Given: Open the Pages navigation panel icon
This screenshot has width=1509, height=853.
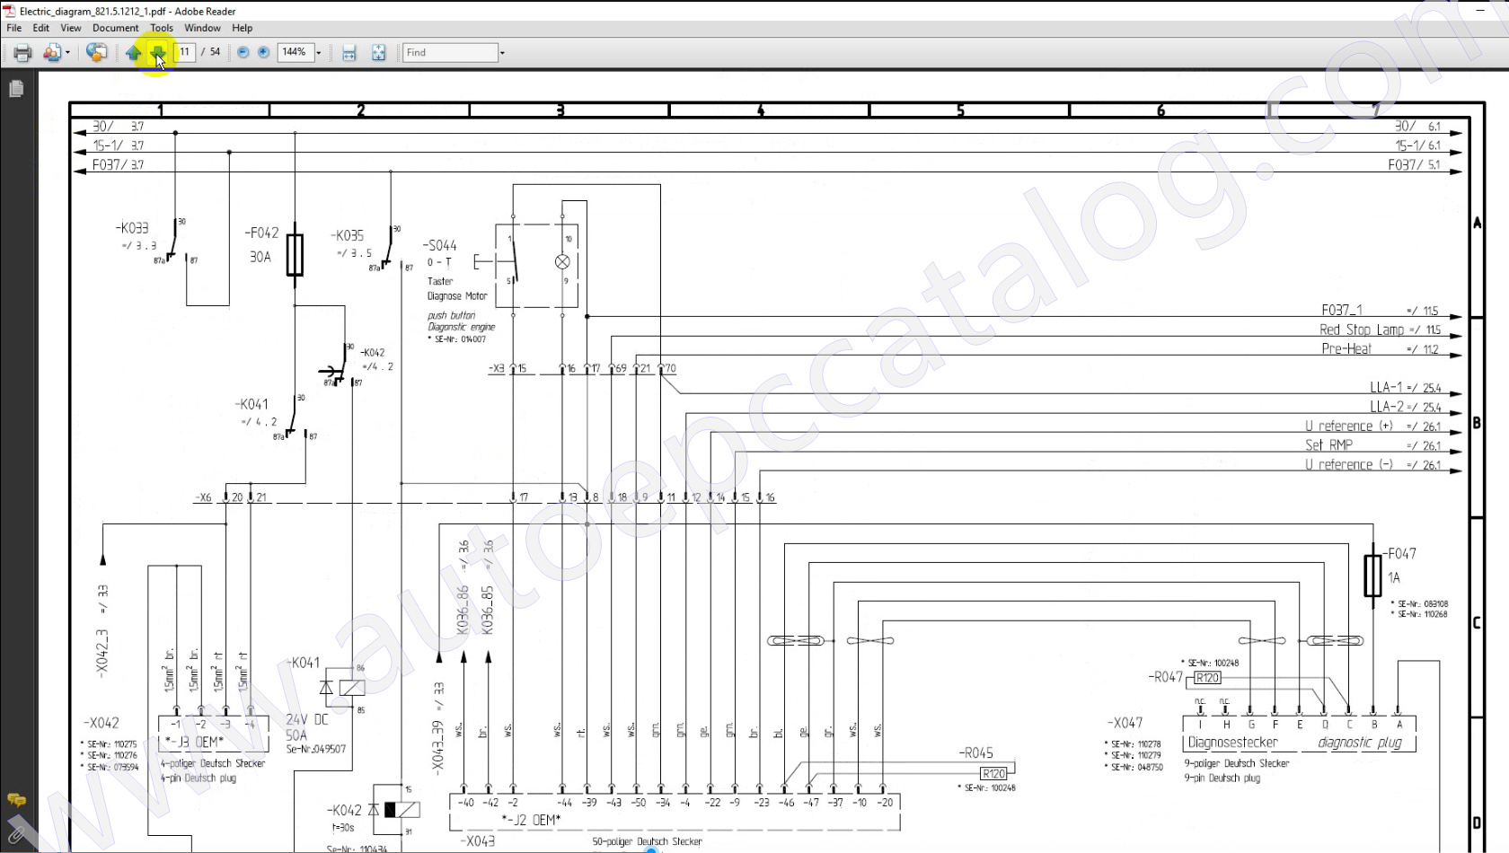Looking at the screenshot, I should tap(15, 89).
